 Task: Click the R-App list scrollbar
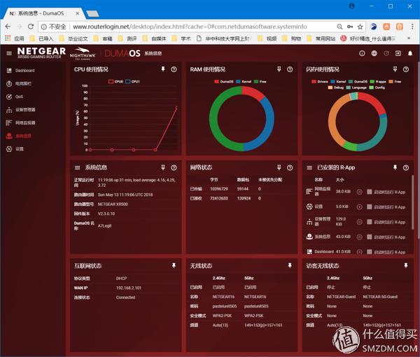412,202
